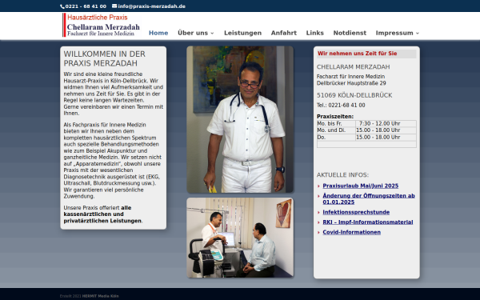Screen dimensions: 480x300
Task: Click heading WILLKOMMEN IN DER PRAXIS MERZADAH
Action: pyautogui.click(x=104, y=58)
